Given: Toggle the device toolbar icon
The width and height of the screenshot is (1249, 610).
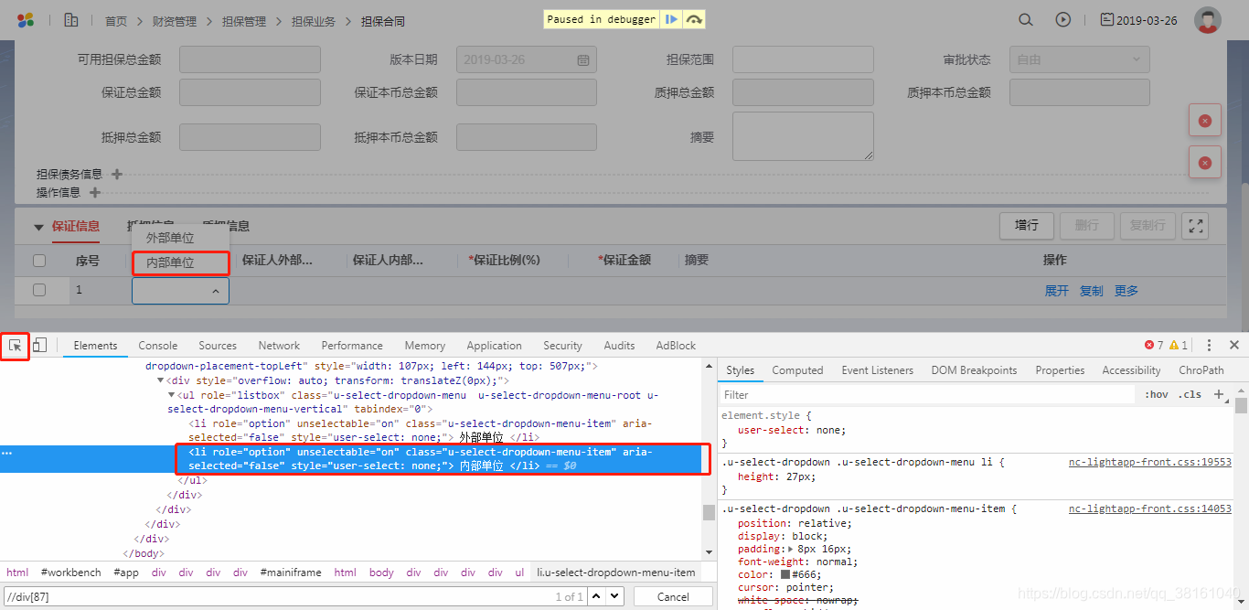Looking at the screenshot, I should coord(39,345).
